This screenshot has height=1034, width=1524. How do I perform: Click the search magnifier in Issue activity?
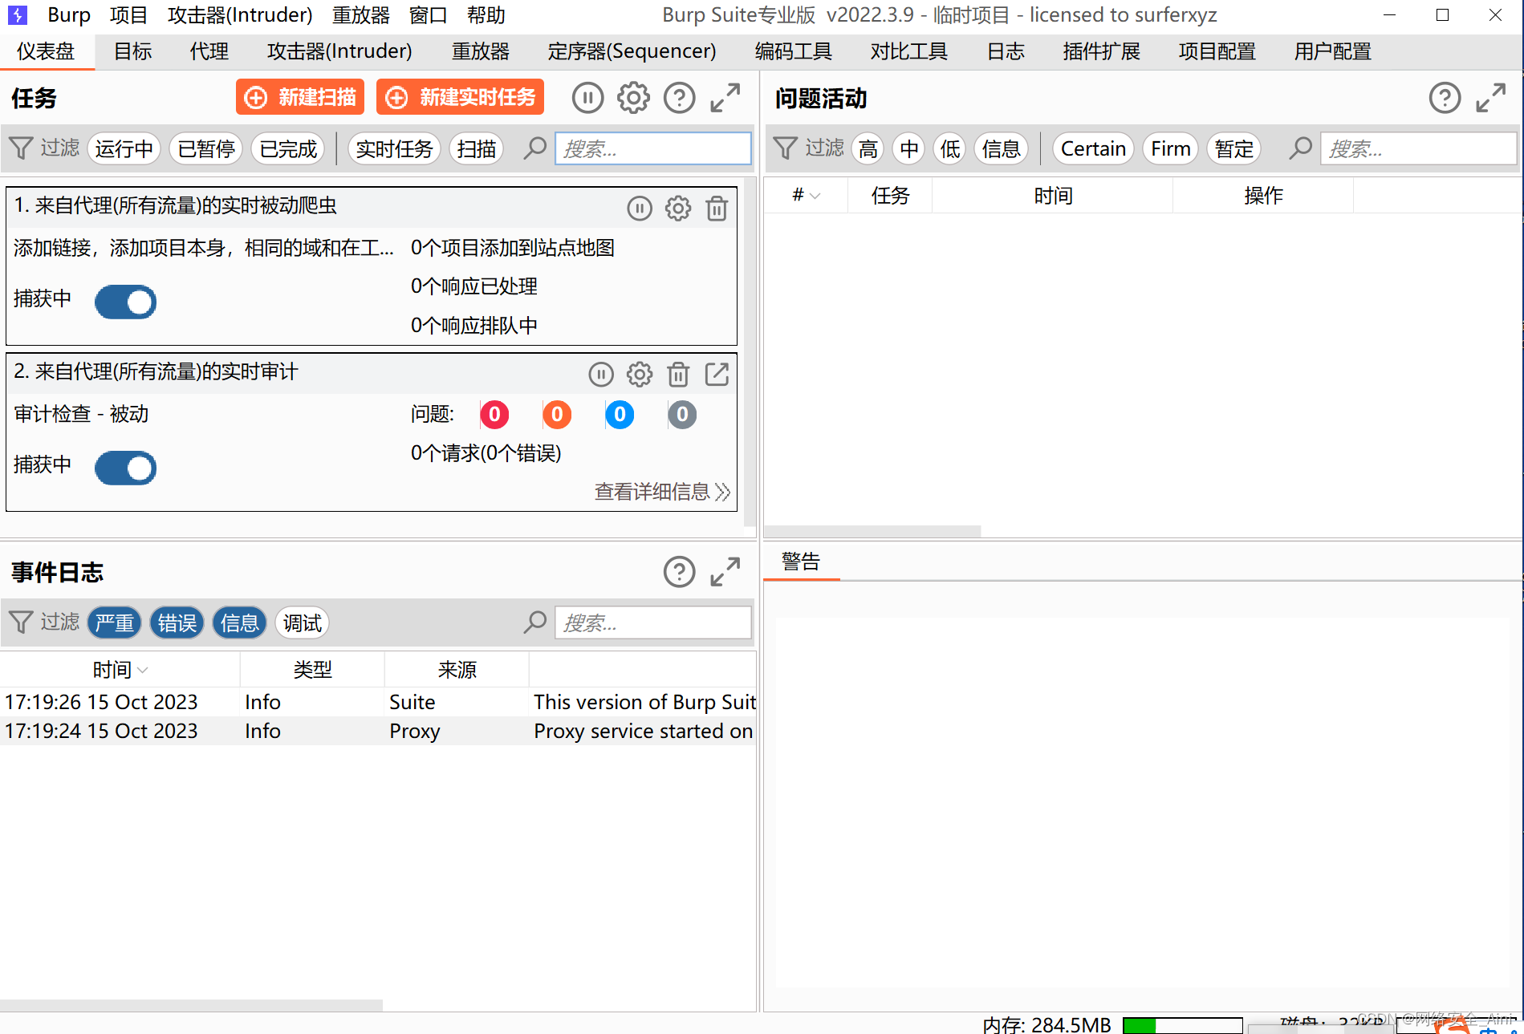point(1300,148)
